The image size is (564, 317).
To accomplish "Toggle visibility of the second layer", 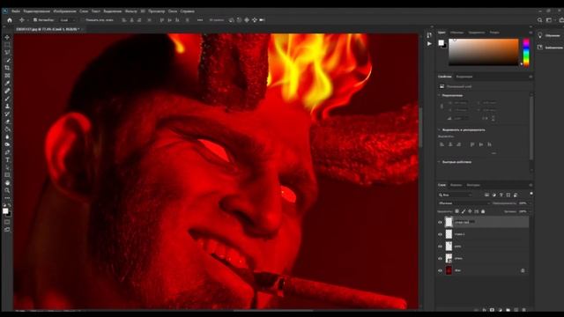I will (x=440, y=234).
